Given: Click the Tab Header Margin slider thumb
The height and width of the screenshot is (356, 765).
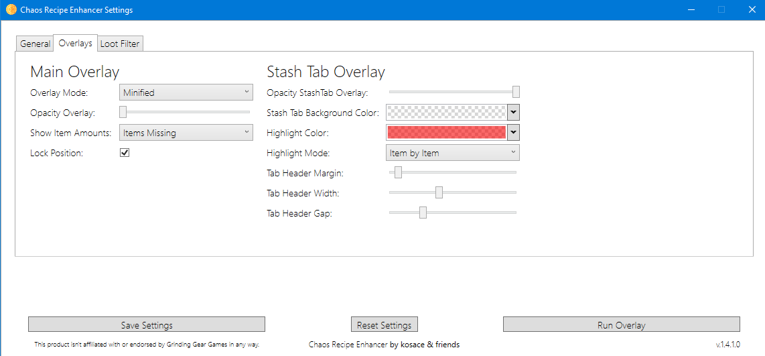Looking at the screenshot, I should (398, 172).
